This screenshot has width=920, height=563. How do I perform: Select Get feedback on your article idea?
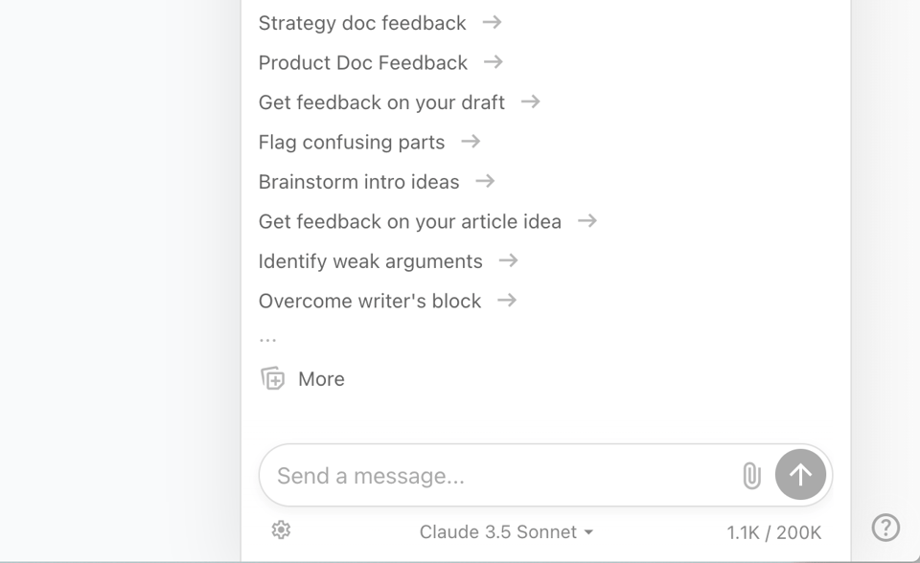[409, 222]
